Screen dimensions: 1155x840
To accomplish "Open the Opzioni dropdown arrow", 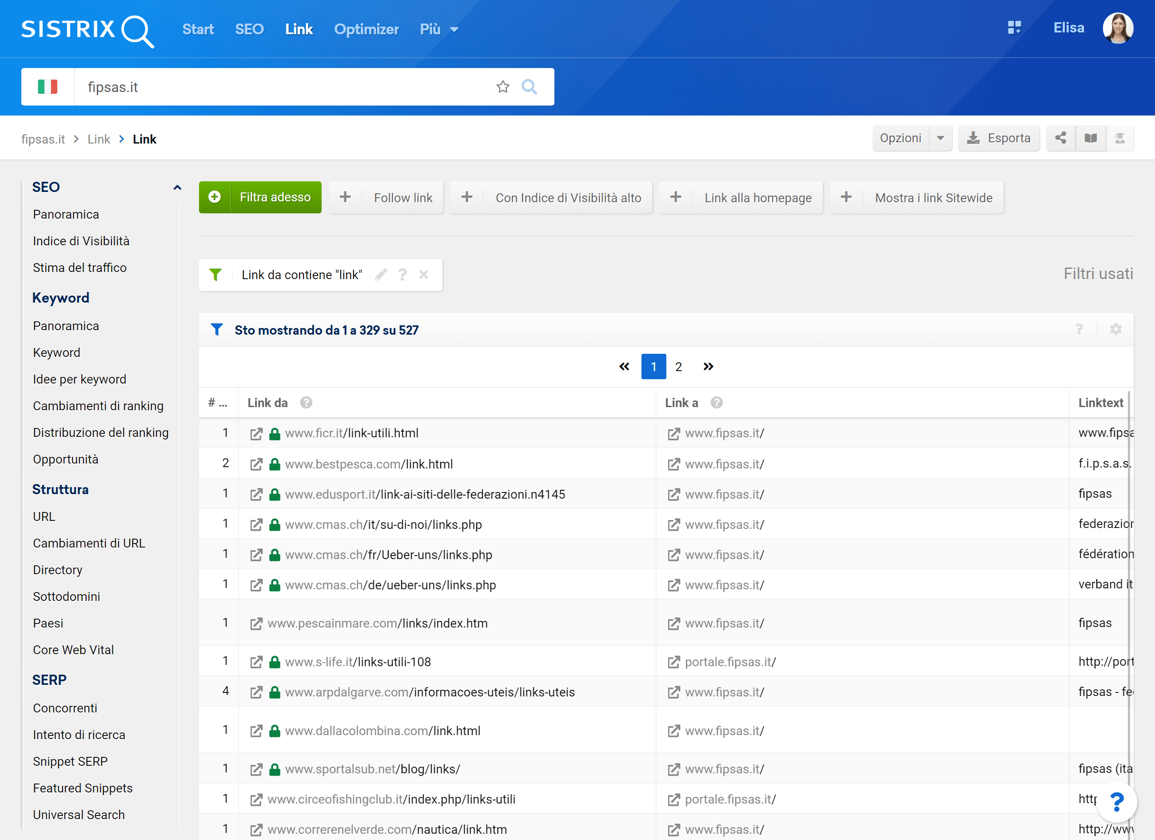I will [940, 138].
